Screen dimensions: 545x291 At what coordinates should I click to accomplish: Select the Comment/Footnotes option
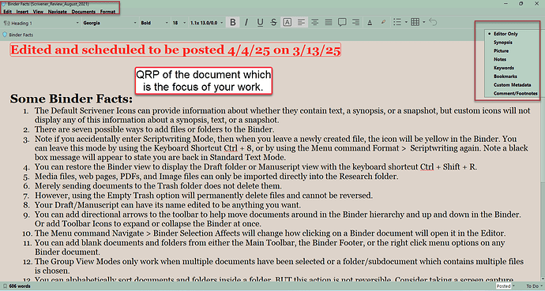click(516, 93)
